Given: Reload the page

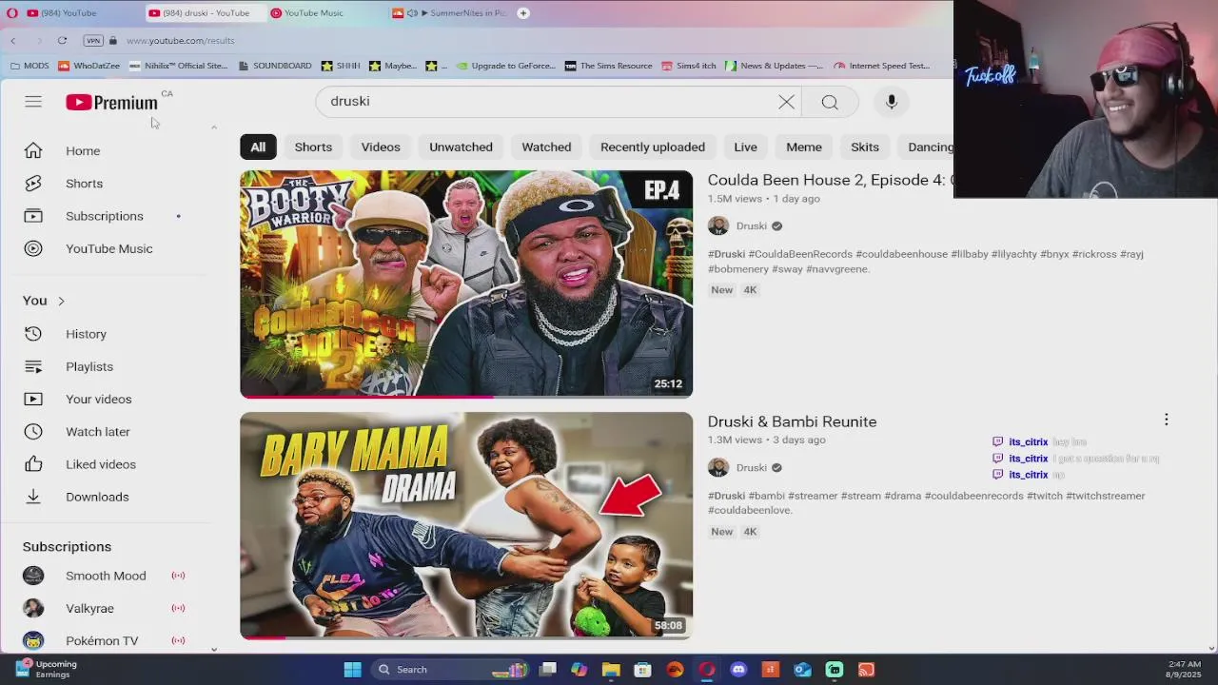Looking at the screenshot, I should [62, 40].
